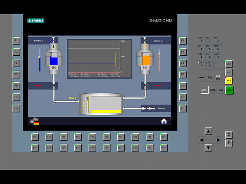Image resolution: width=246 pixels, height=184 pixels.
Task: Toggle the Auslass outlet valve
Action: click(x=146, y=108)
